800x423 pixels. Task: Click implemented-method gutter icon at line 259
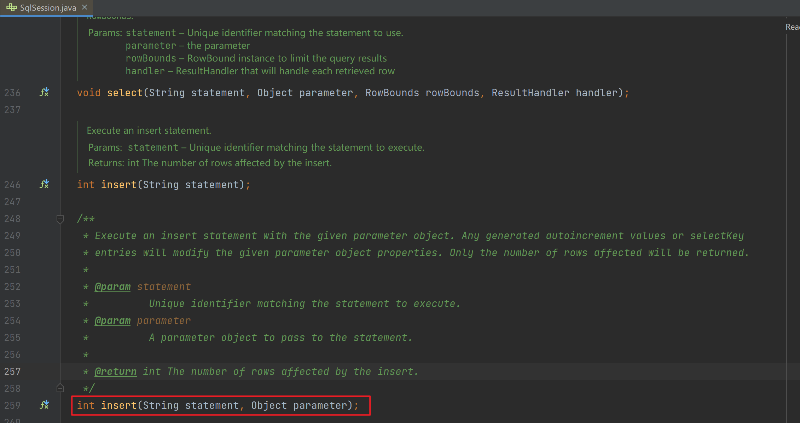[44, 405]
